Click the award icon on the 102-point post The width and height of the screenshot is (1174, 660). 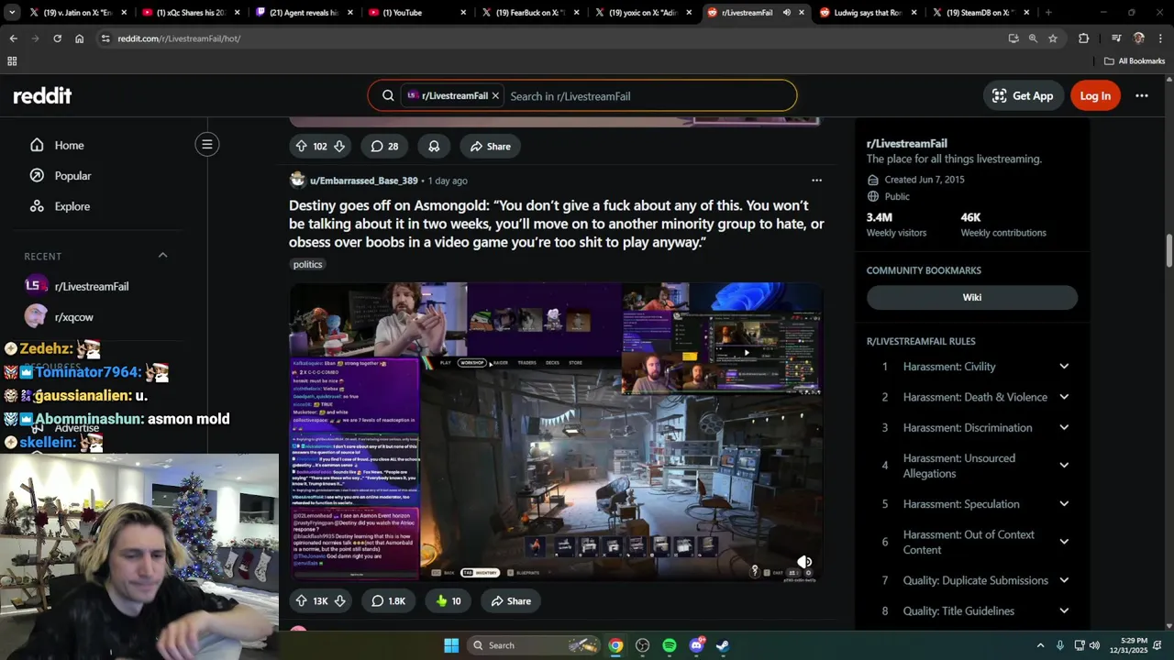click(434, 146)
